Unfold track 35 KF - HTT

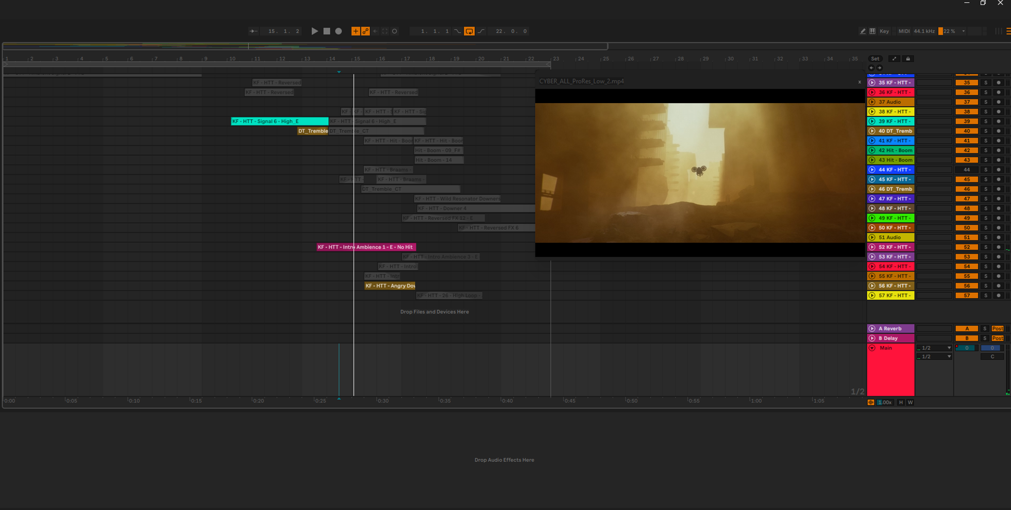(x=872, y=82)
